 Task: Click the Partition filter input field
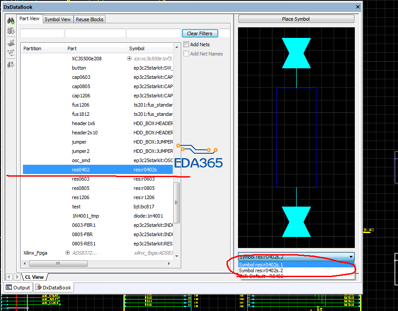point(42,33)
